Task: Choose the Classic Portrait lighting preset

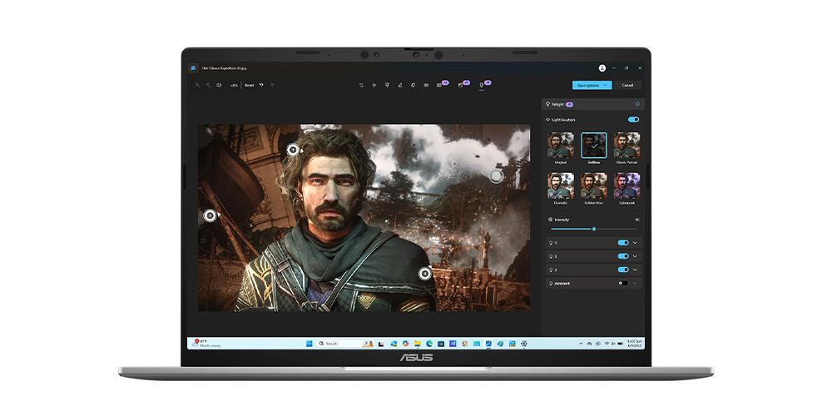Action: pyautogui.click(x=626, y=146)
